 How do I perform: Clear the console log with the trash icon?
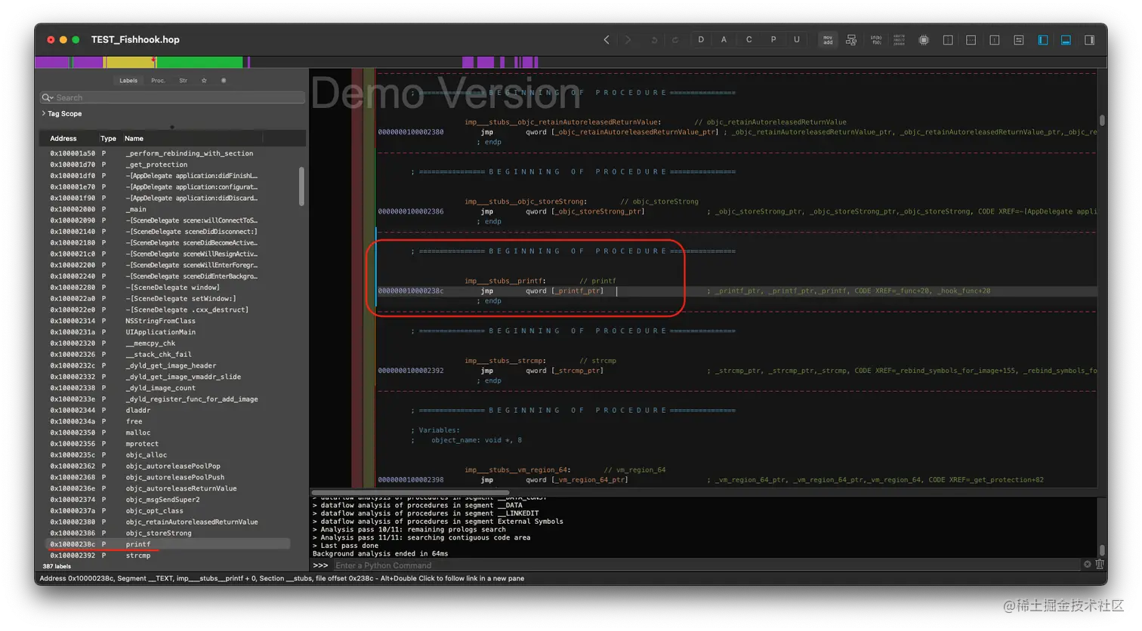tap(1100, 565)
